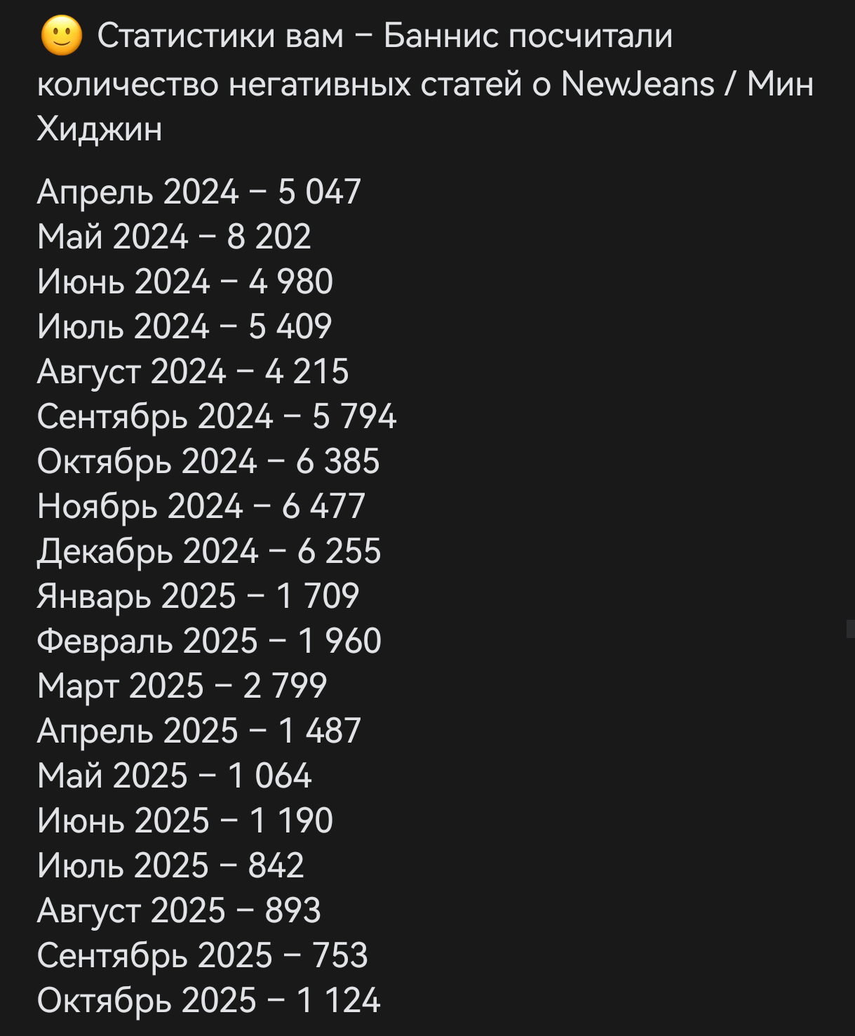Click the smiley face emoji

point(62,36)
